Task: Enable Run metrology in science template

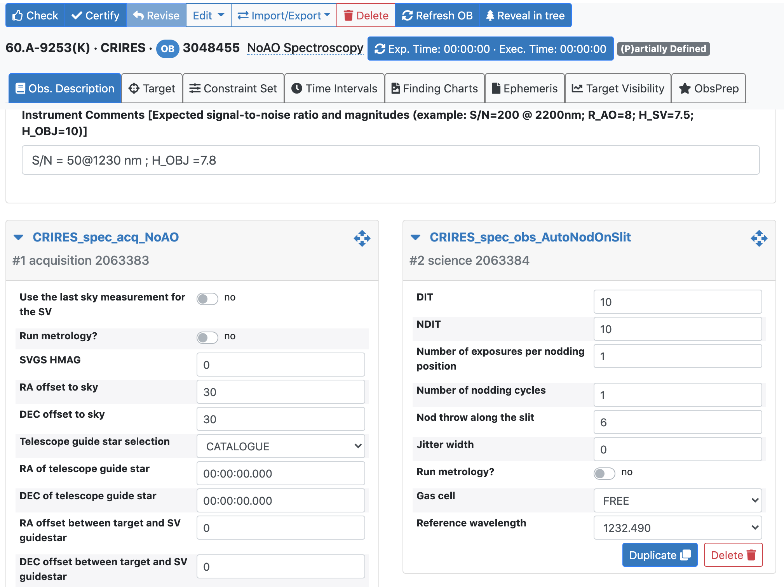Action: pos(604,473)
